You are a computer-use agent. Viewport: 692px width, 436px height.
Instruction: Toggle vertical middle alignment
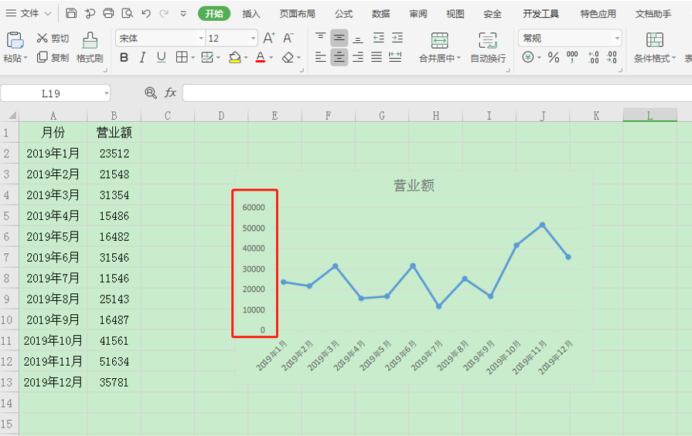tap(339, 38)
